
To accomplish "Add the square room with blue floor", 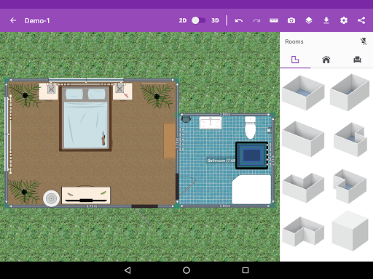I will click(x=303, y=92).
